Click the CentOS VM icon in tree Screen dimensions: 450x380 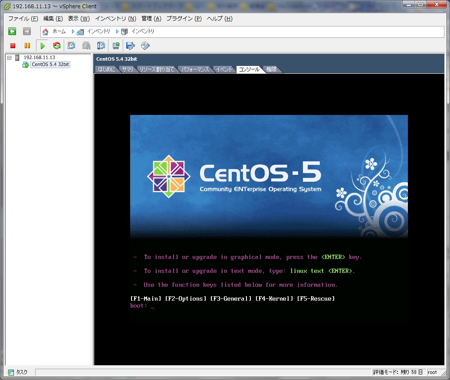pos(26,65)
